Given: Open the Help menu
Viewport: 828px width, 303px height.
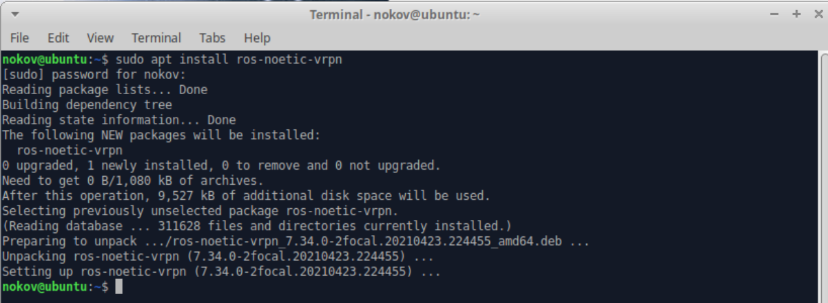Looking at the screenshot, I should (x=257, y=38).
